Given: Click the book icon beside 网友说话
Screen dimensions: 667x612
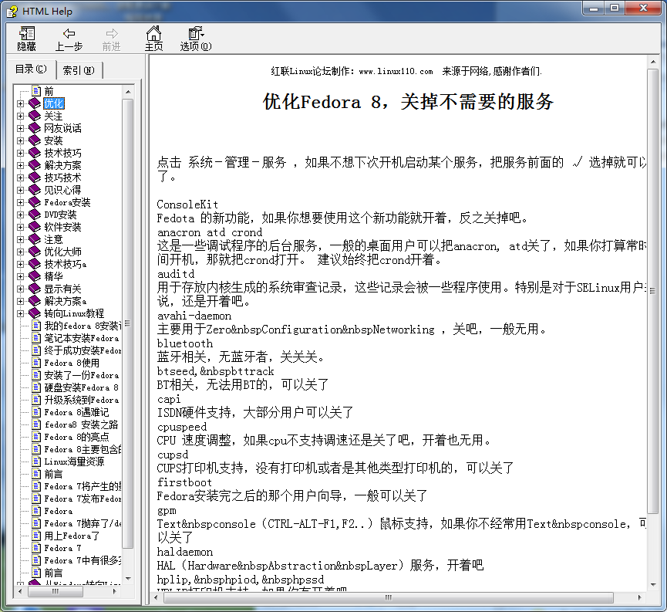Looking at the screenshot, I should (34, 128).
